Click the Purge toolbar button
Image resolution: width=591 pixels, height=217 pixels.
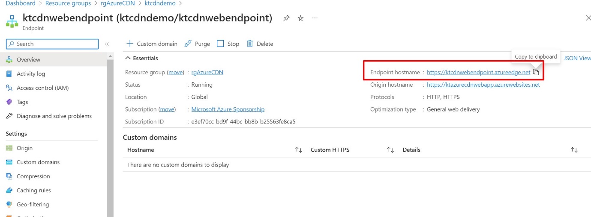point(197,44)
